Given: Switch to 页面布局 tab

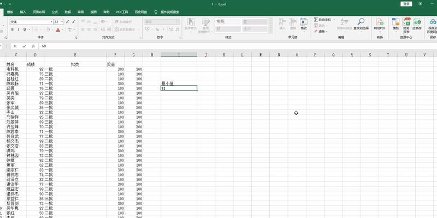Looking at the screenshot, I should click(x=39, y=12).
